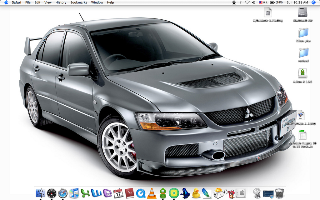Open Microsoft Entourage from the dock
The height and width of the screenshot is (200, 320).
107,193
